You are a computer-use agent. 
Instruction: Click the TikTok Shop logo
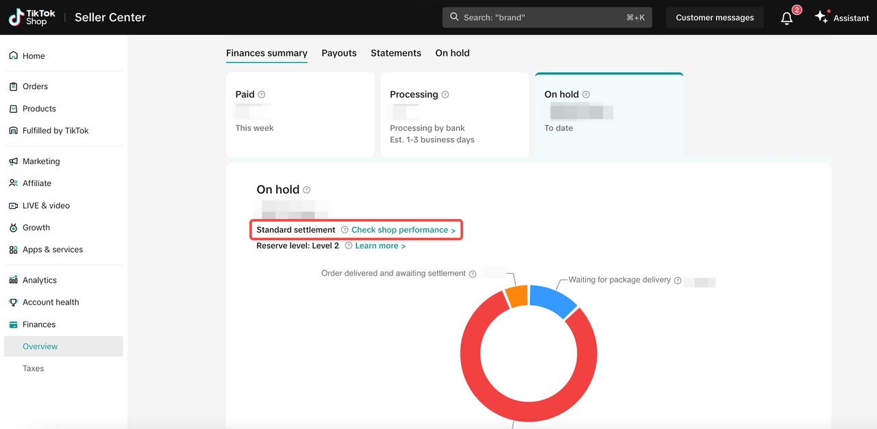pyautogui.click(x=32, y=17)
